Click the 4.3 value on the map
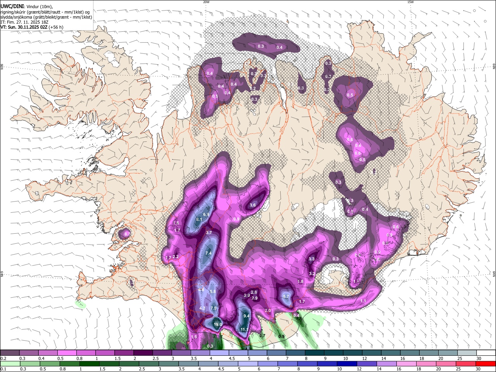 (x=202, y=308)
